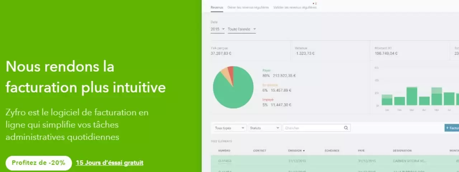Select the Revenus tab
This screenshot has height=172, width=459.
[217, 7]
